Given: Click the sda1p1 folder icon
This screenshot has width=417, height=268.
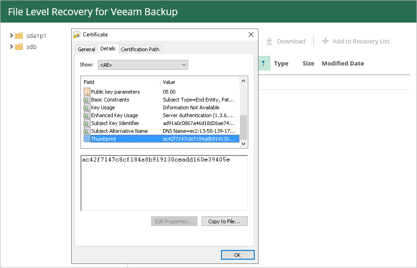Looking at the screenshot, I should (x=19, y=36).
